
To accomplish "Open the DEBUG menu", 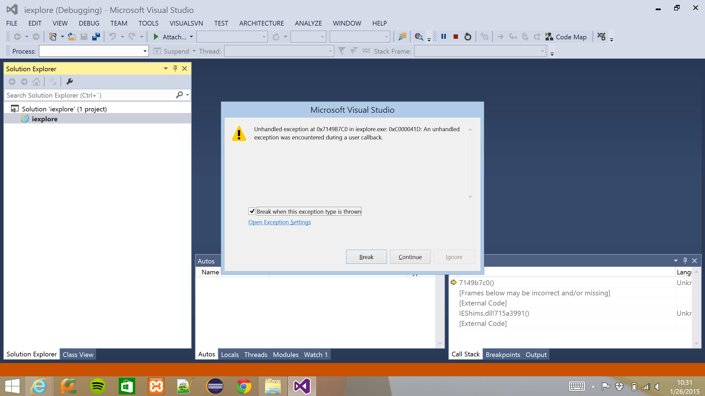I will click(89, 23).
